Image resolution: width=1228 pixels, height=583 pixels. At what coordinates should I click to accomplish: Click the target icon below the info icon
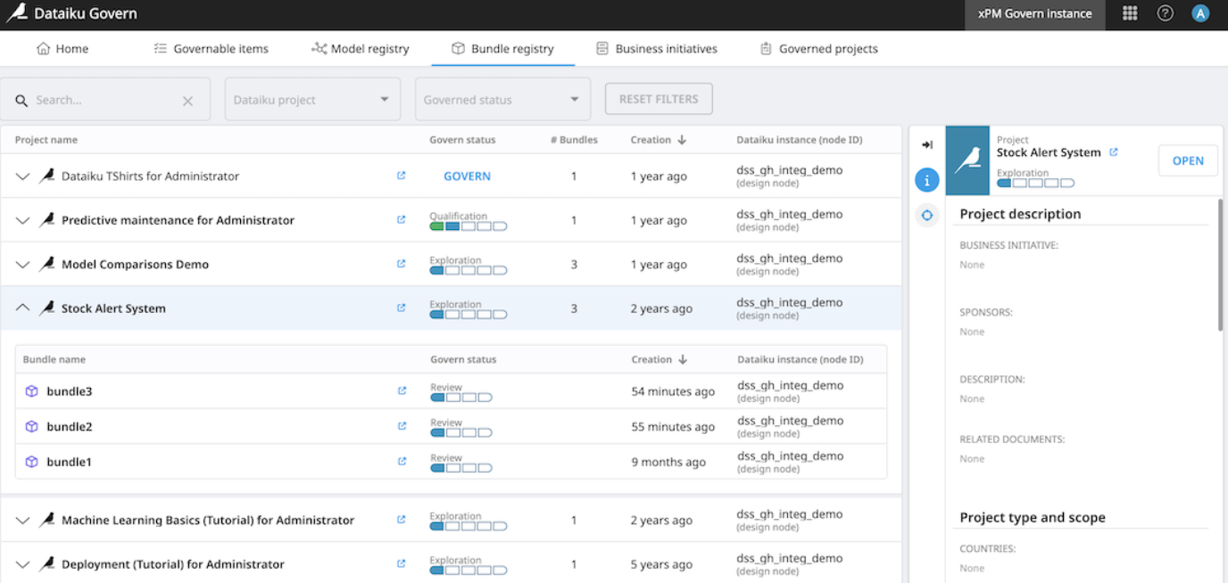point(926,215)
